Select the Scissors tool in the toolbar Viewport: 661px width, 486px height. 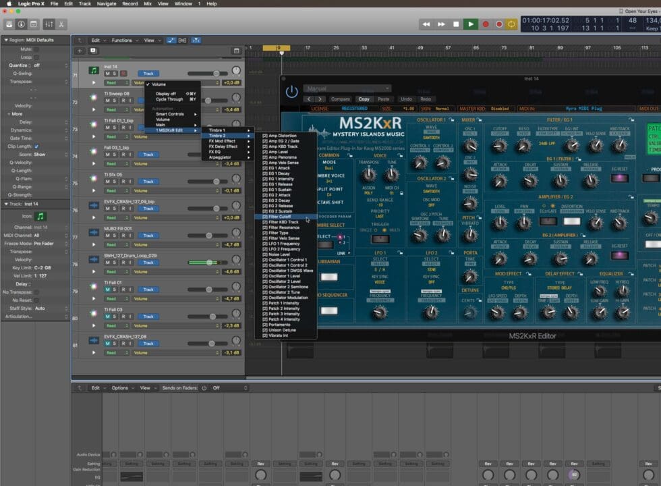point(61,24)
